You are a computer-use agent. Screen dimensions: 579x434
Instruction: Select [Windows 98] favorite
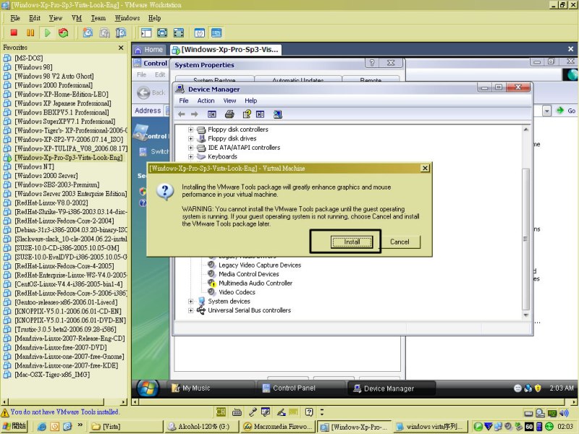33,67
